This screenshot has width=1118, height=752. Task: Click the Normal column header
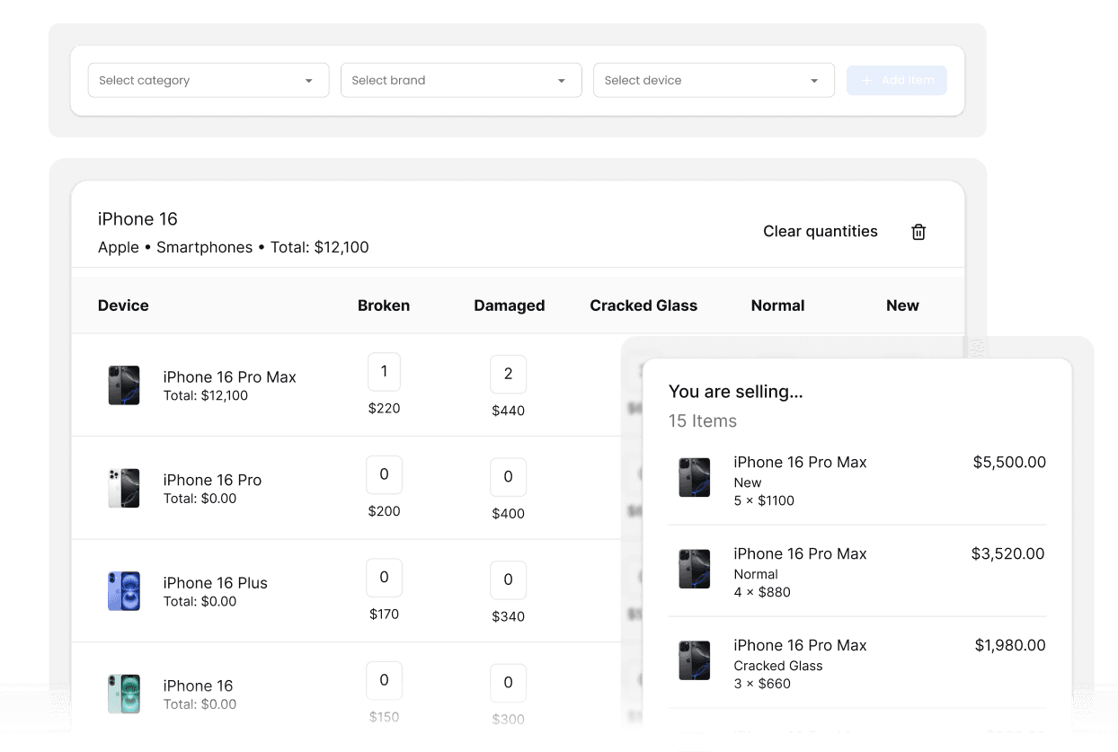pyautogui.click(x=777, y=305)
